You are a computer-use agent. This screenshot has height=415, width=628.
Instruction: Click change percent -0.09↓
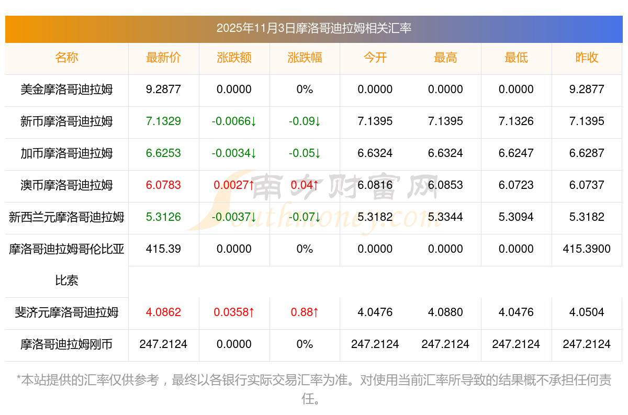305,121
